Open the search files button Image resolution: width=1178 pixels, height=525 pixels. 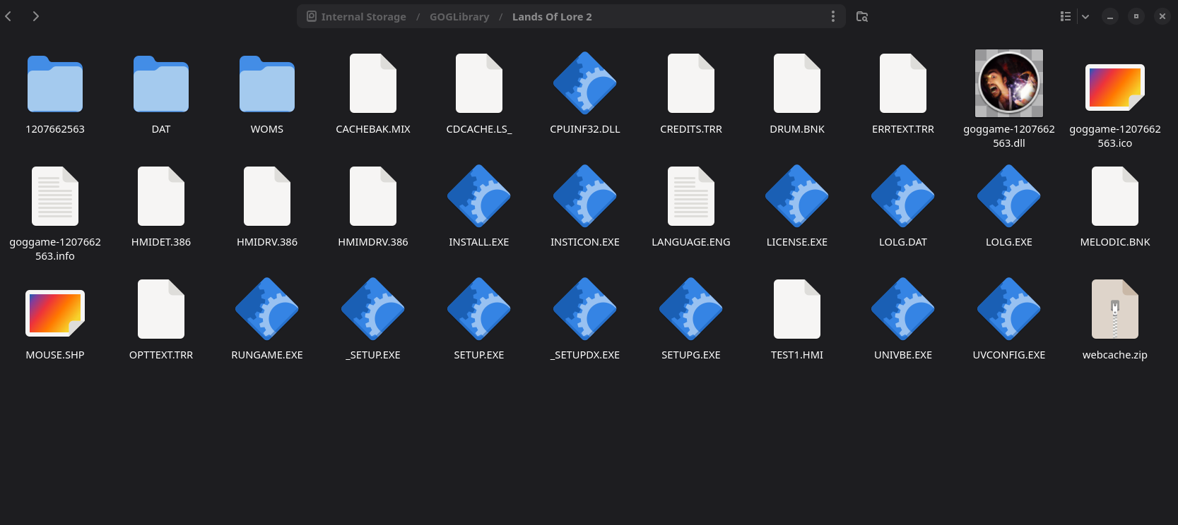[862, 16]
